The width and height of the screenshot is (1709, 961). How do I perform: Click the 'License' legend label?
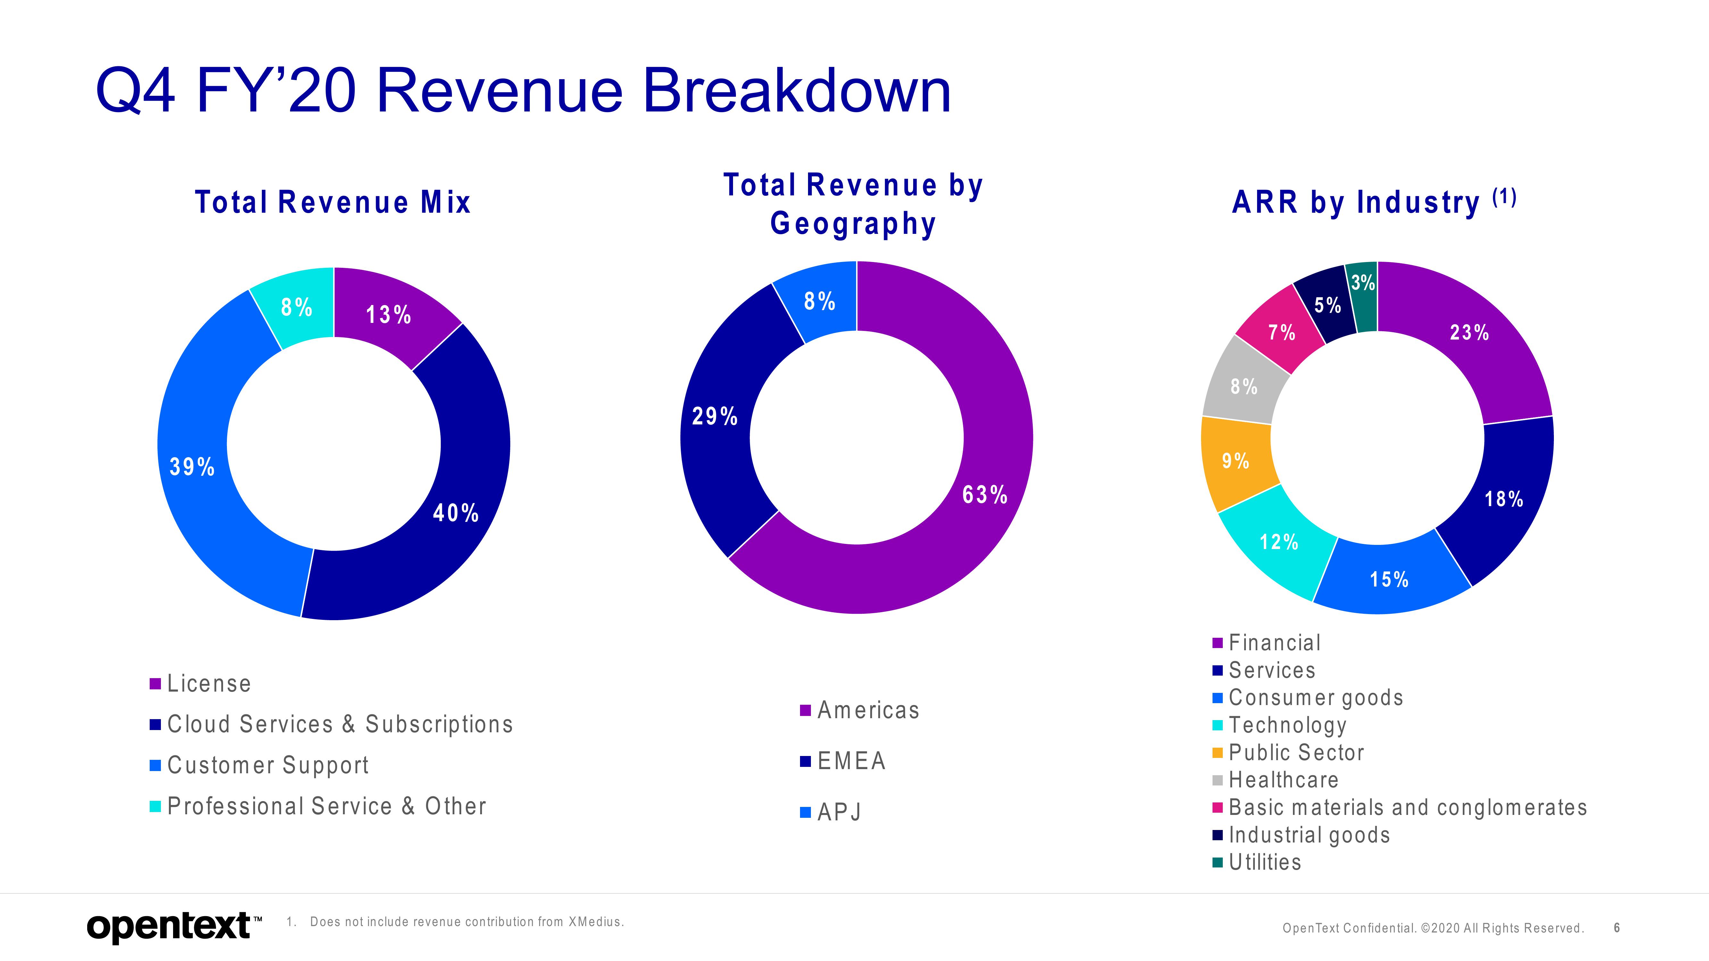pyautogui.click(x=209, y=684)
